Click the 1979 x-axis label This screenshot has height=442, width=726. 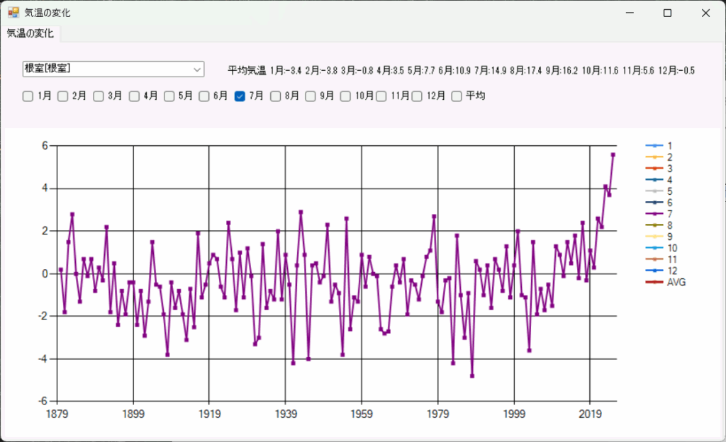point(437,413)
